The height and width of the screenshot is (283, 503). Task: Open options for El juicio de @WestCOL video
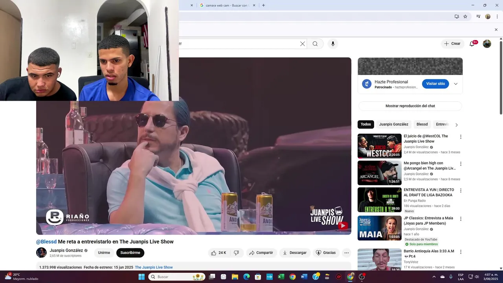point(461,137)
